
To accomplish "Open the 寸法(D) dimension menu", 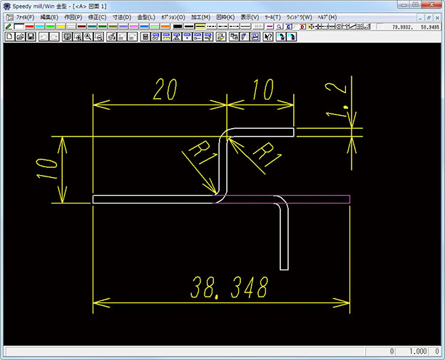I will tap(122, 16).
